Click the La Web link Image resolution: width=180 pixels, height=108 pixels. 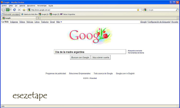tap(5, 22)
